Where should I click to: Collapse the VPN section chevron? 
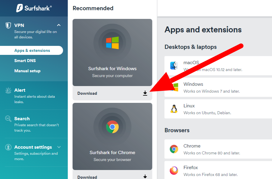pos(59,25)
